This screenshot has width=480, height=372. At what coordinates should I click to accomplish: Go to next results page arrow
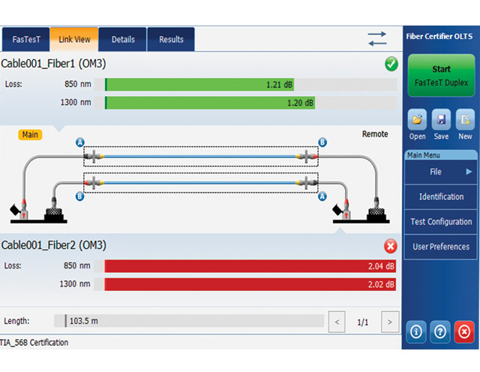tap(390, 322)
